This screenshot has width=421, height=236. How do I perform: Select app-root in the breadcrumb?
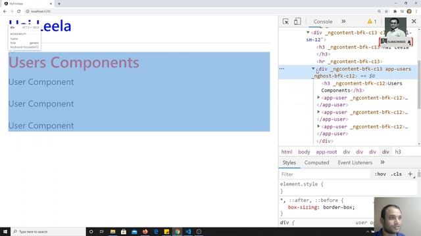tap(326, 151)
